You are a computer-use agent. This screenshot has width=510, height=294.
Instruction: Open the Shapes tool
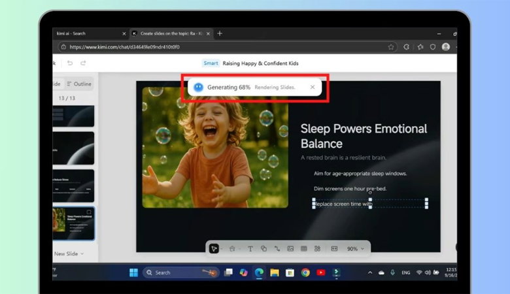263,249
